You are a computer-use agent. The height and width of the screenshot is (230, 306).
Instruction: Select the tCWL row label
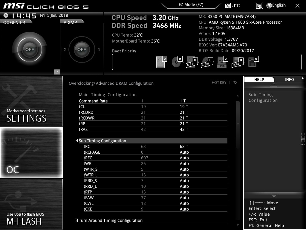pyautogui.click(x=88, y=203)
